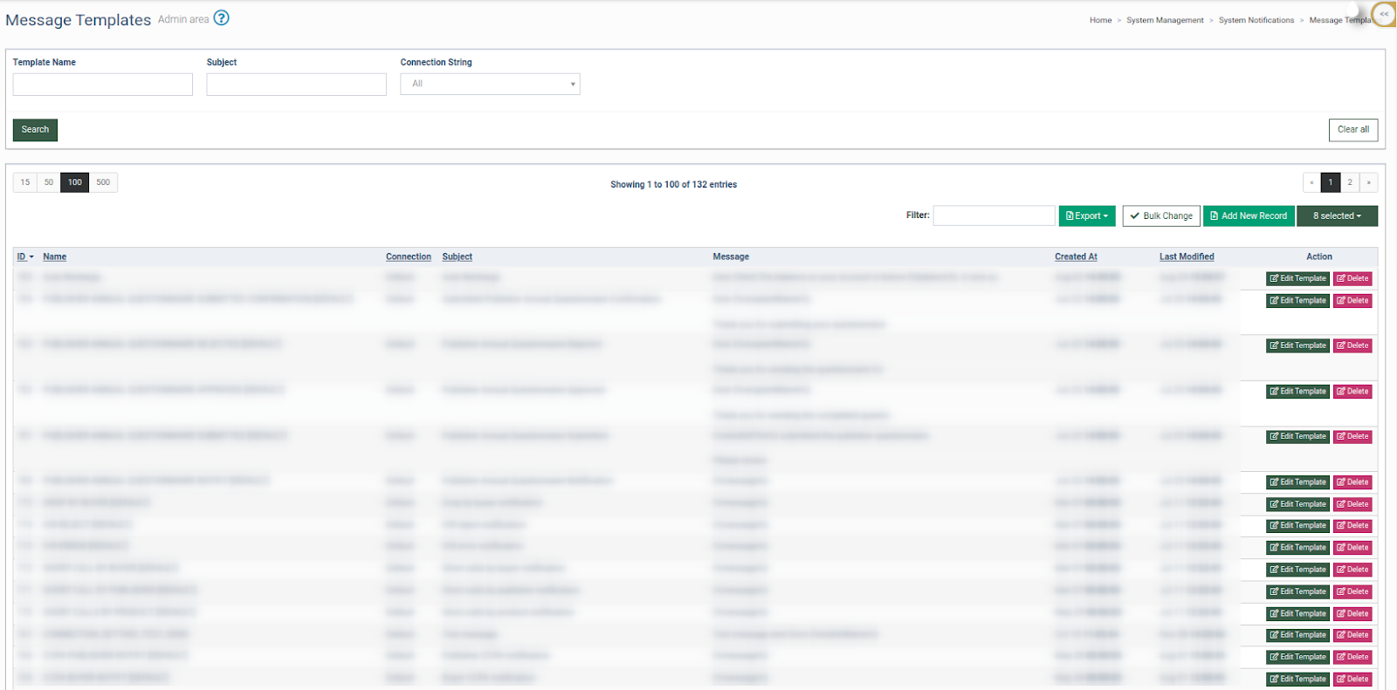Click the Filter text box
The height and width of the screenshot is (690, 1397).
pos(994,216)
